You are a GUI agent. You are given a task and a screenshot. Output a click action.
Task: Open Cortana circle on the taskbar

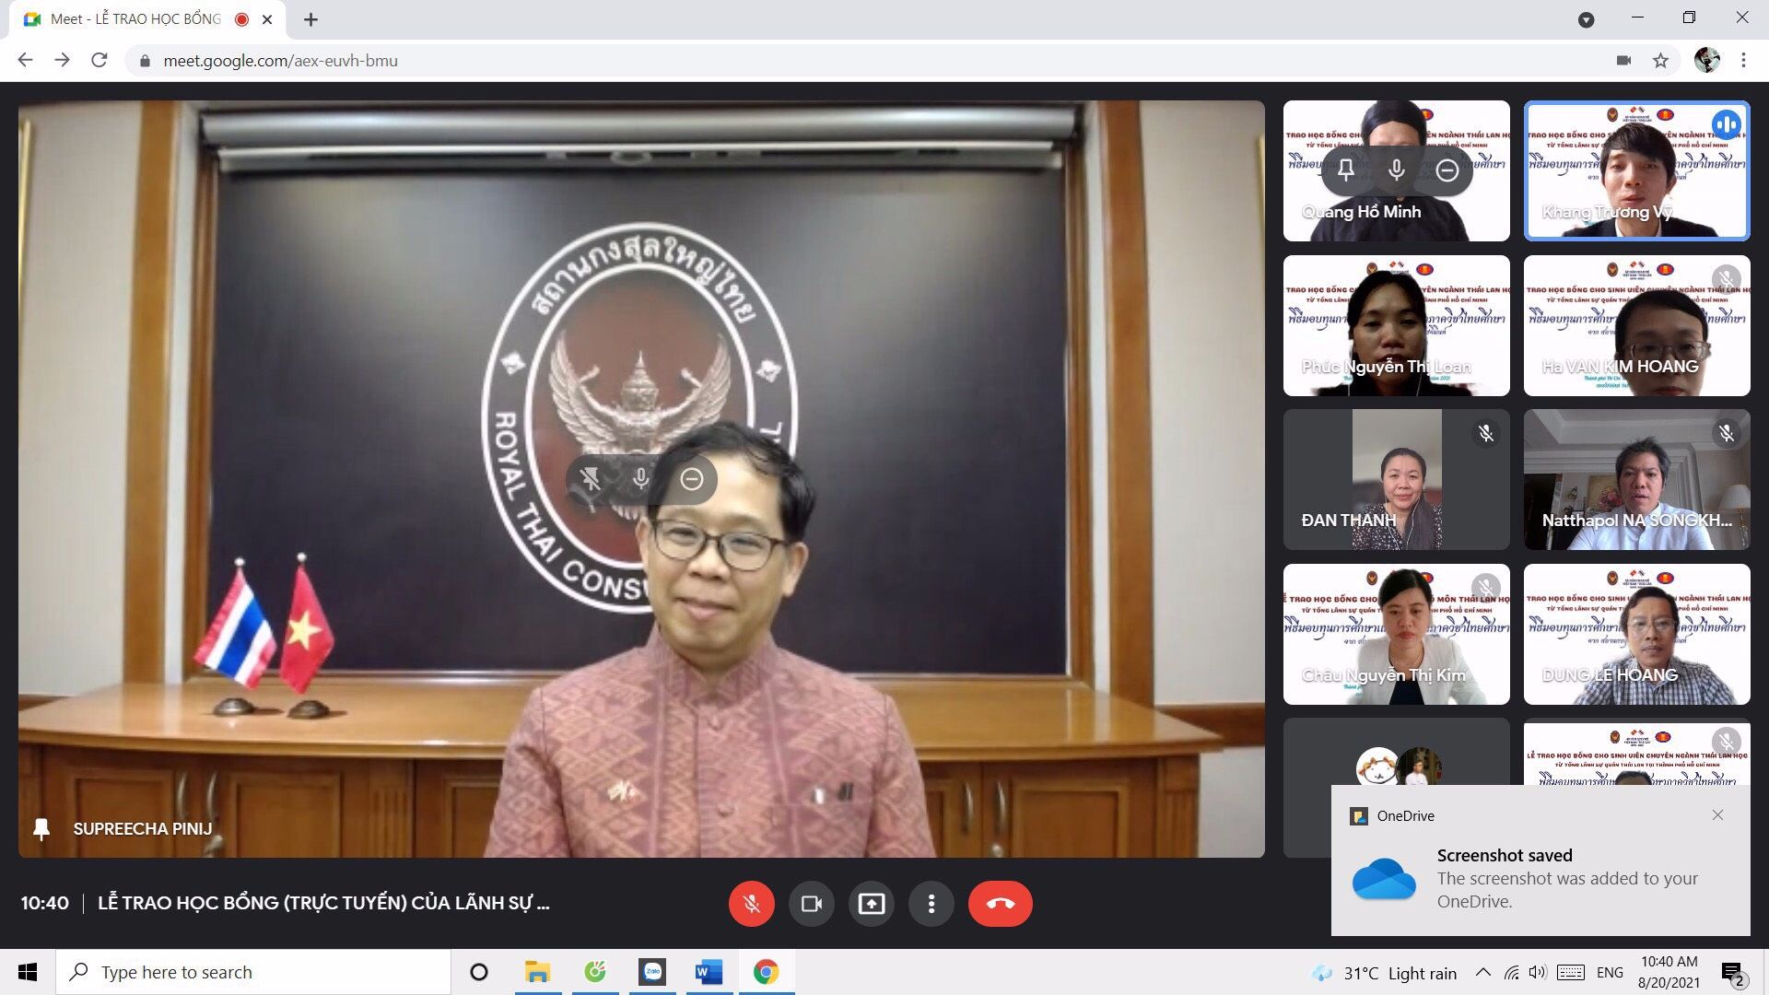click(479, 972)
